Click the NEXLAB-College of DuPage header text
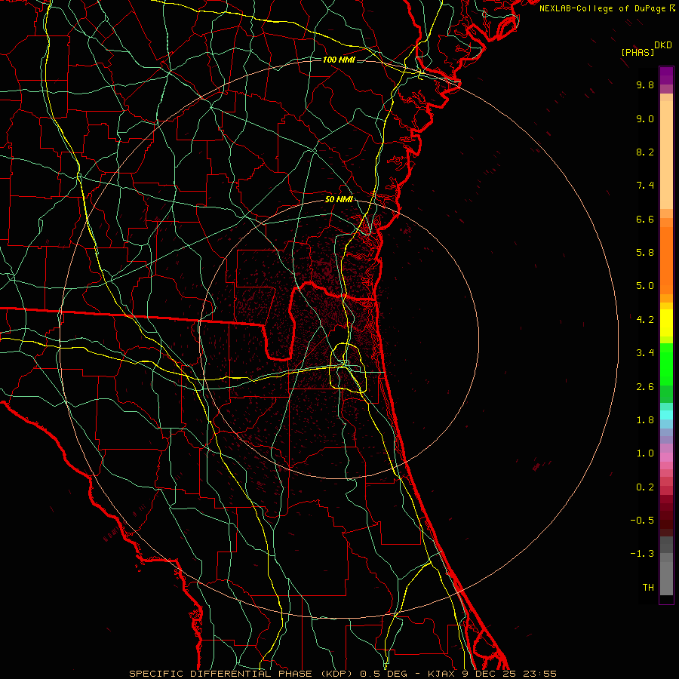The height and width of the screenshot is (679, 679). click(x=602, y=8)
